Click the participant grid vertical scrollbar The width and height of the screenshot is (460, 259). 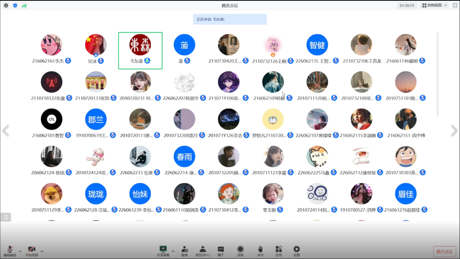(437, 74)
